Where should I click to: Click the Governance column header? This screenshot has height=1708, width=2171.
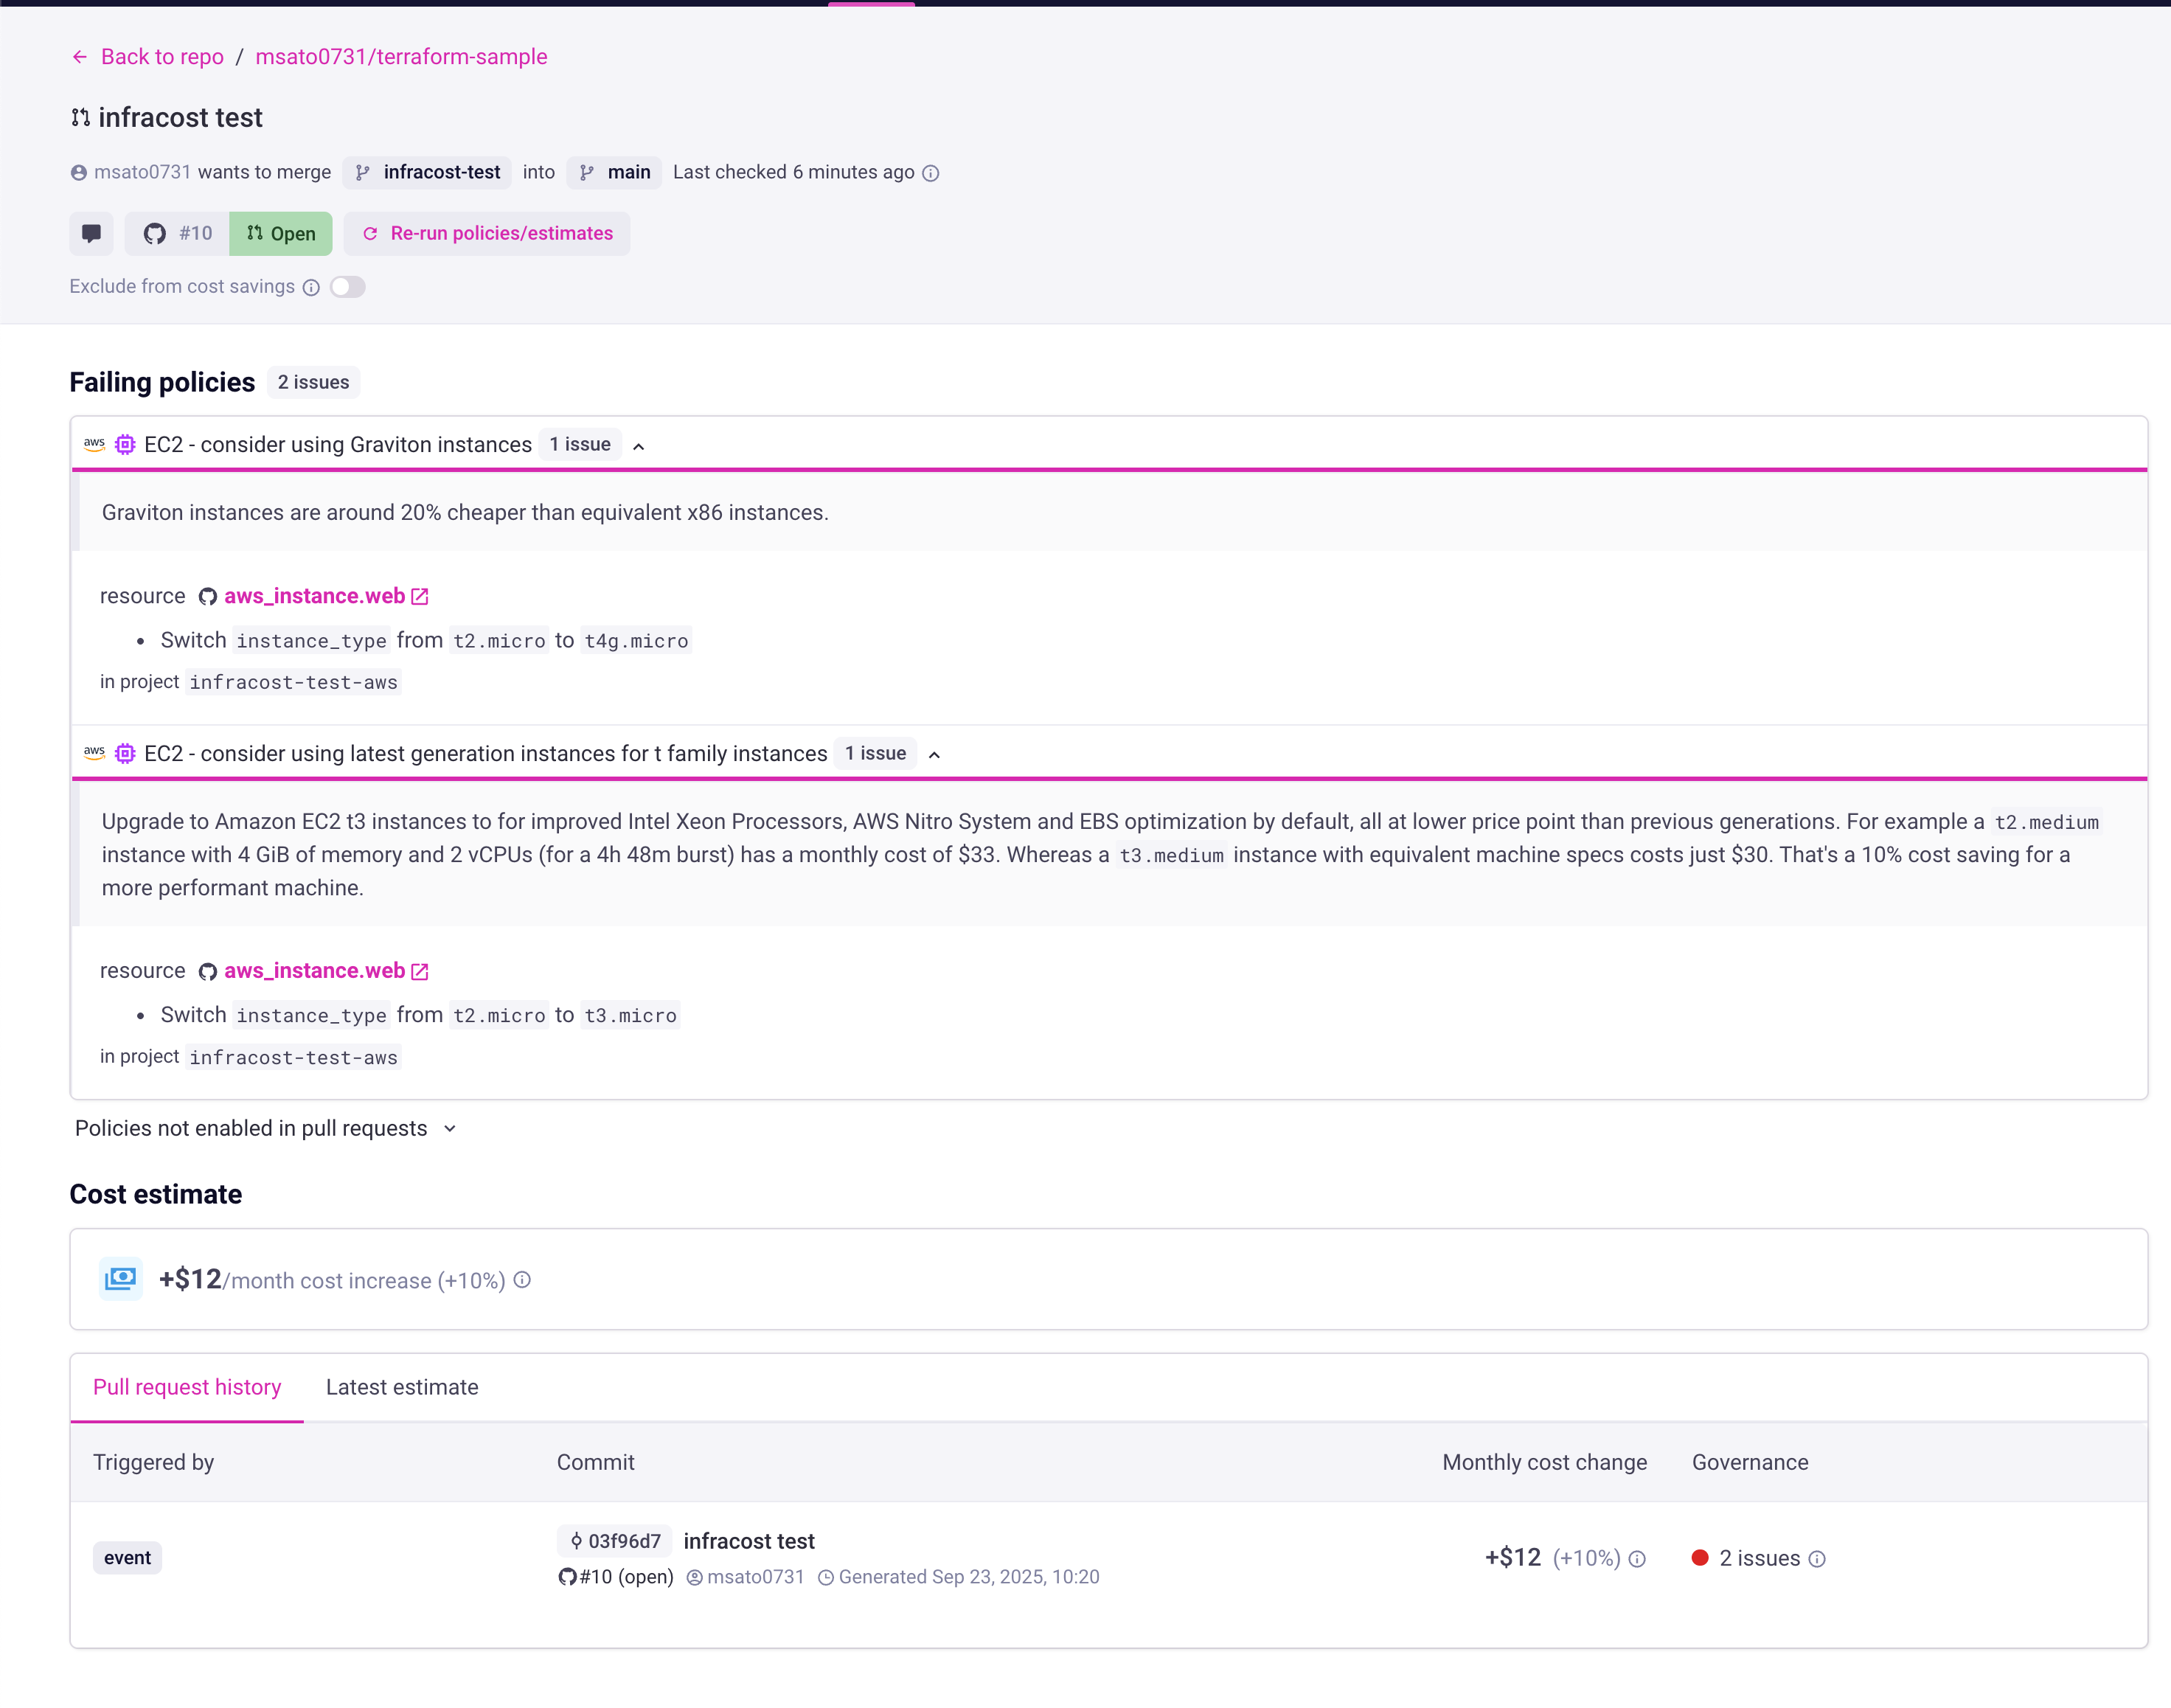1750,1462
